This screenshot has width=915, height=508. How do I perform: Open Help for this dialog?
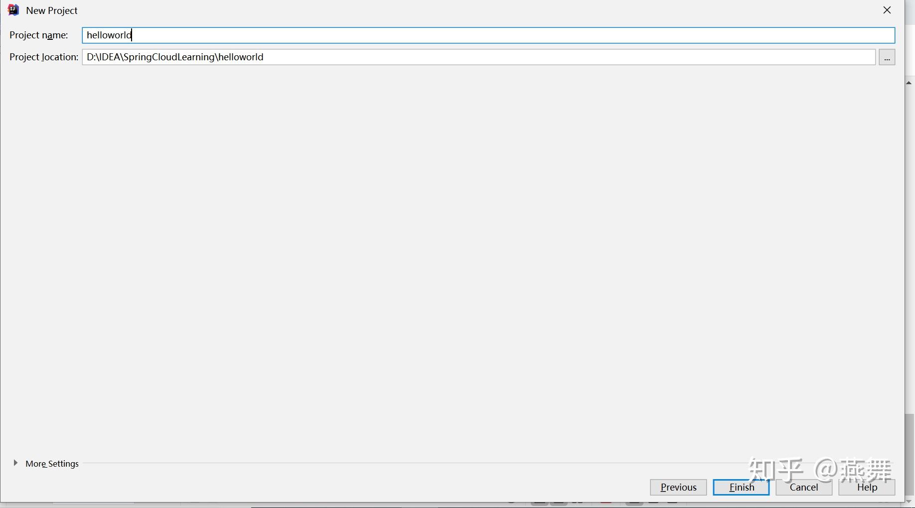click(867, 487)
